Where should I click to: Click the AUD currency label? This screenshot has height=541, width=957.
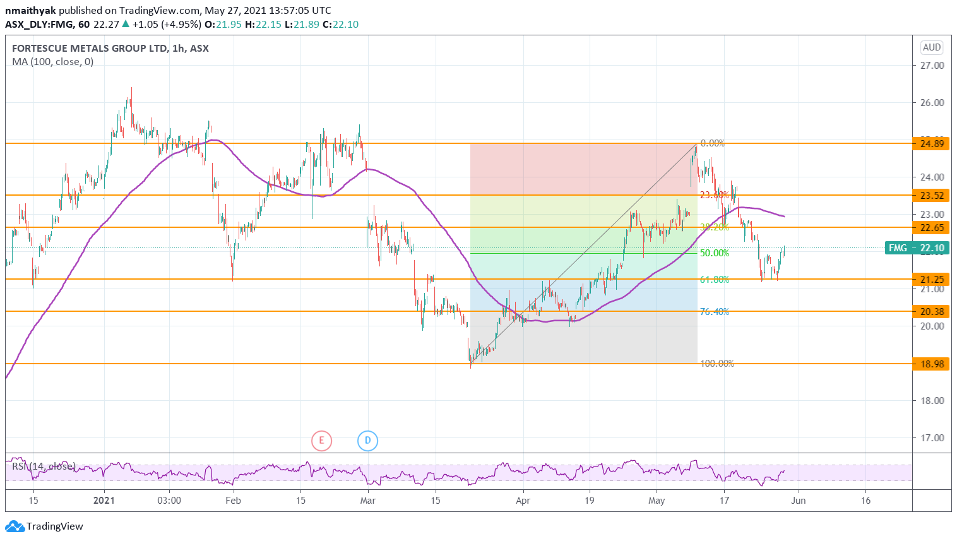pos(932,47)
